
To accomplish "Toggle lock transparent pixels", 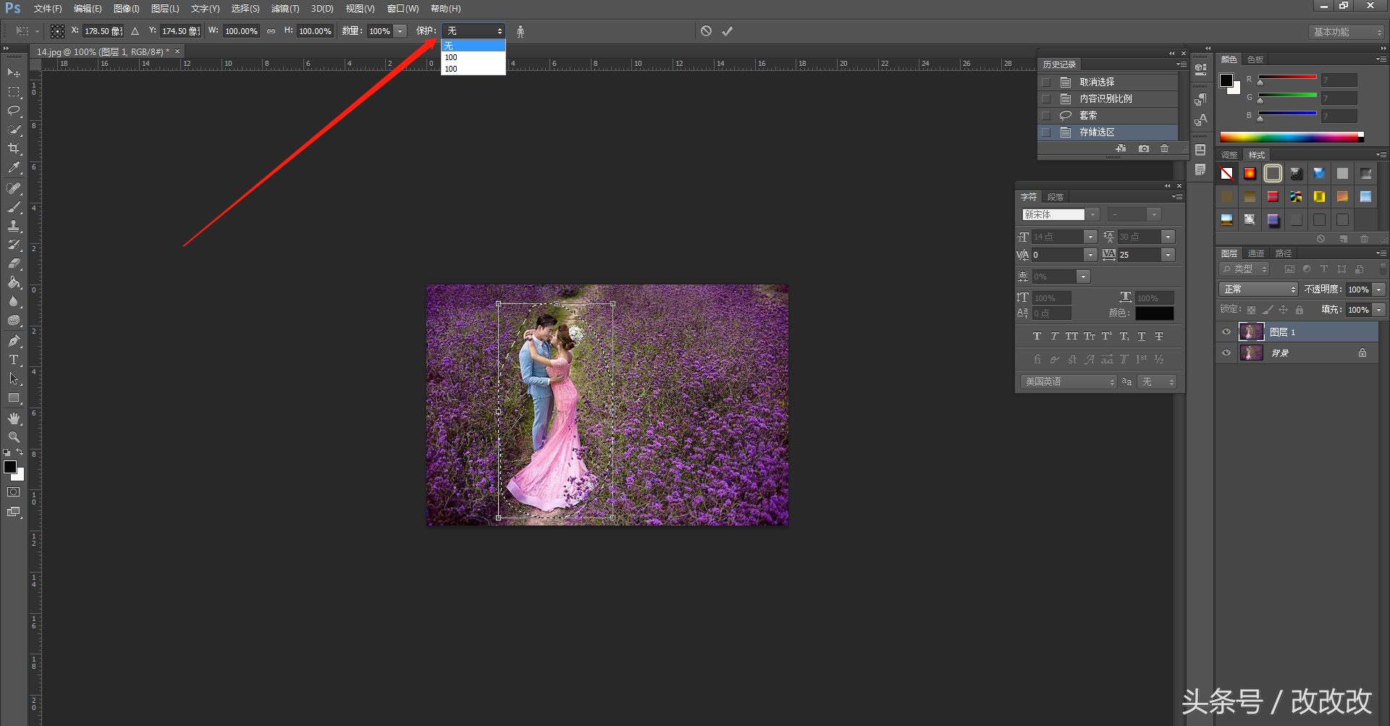I will click(1251, 310).
